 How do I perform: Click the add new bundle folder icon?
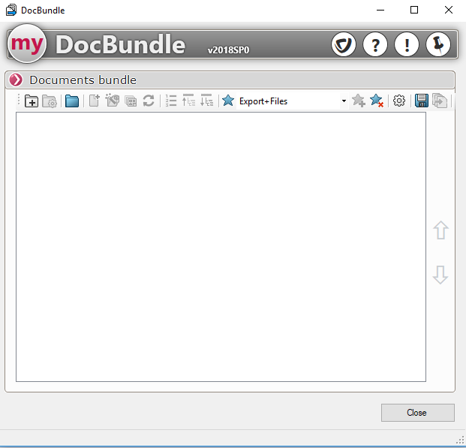click(x=32, y=101)
